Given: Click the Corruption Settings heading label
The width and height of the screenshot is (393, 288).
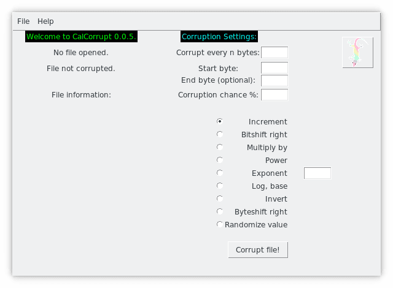Looking at the screenshot, I should click(x=219, y=37).
